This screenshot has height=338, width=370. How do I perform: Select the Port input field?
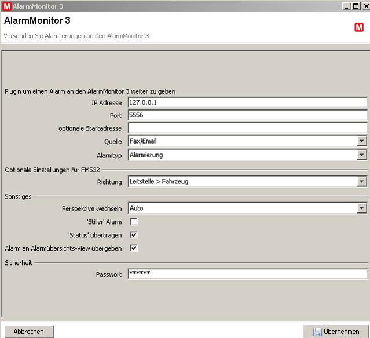247,116
